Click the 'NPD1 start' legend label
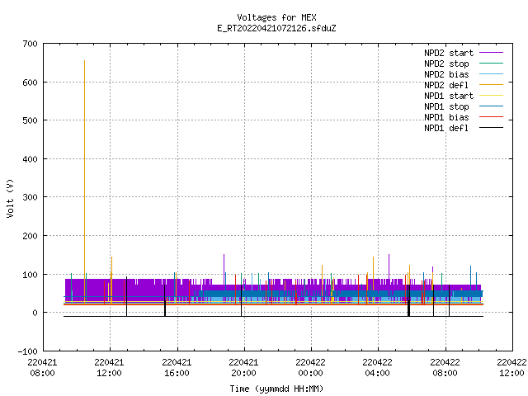 click(449, 96)
